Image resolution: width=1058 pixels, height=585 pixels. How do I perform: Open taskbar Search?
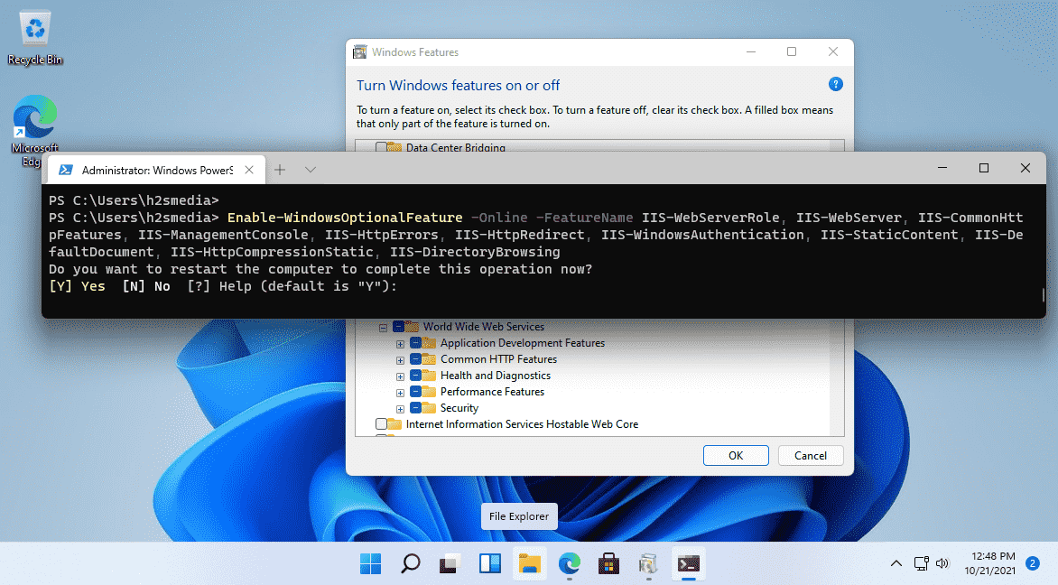click(x=410, y=563)
